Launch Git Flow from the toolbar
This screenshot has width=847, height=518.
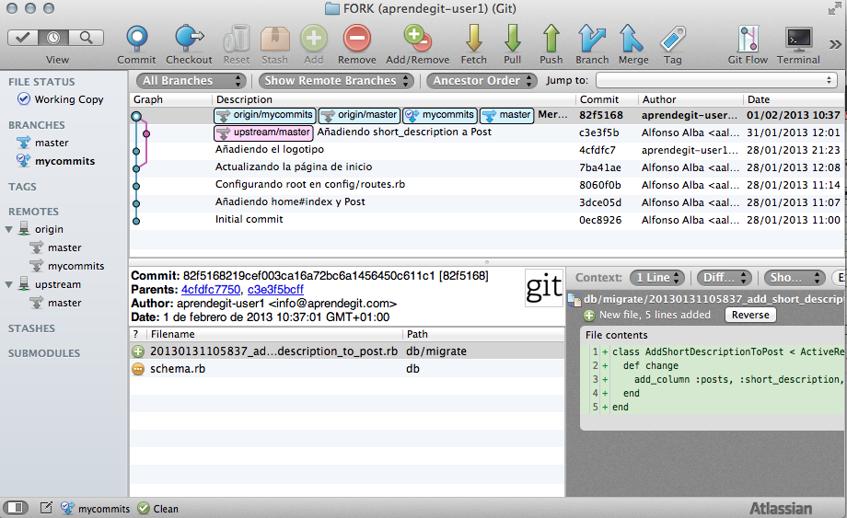coord(747,39)
